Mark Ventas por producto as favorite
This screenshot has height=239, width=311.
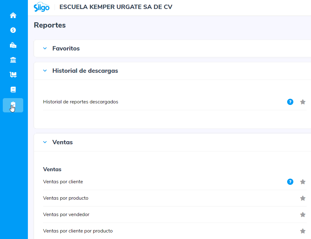point(303,198)
